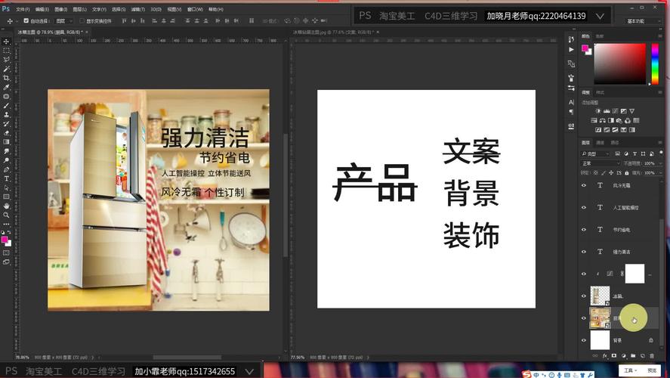The image size is (670, 378).
Task: Open the Paragraph panel icon
Action: pos(571,112)
